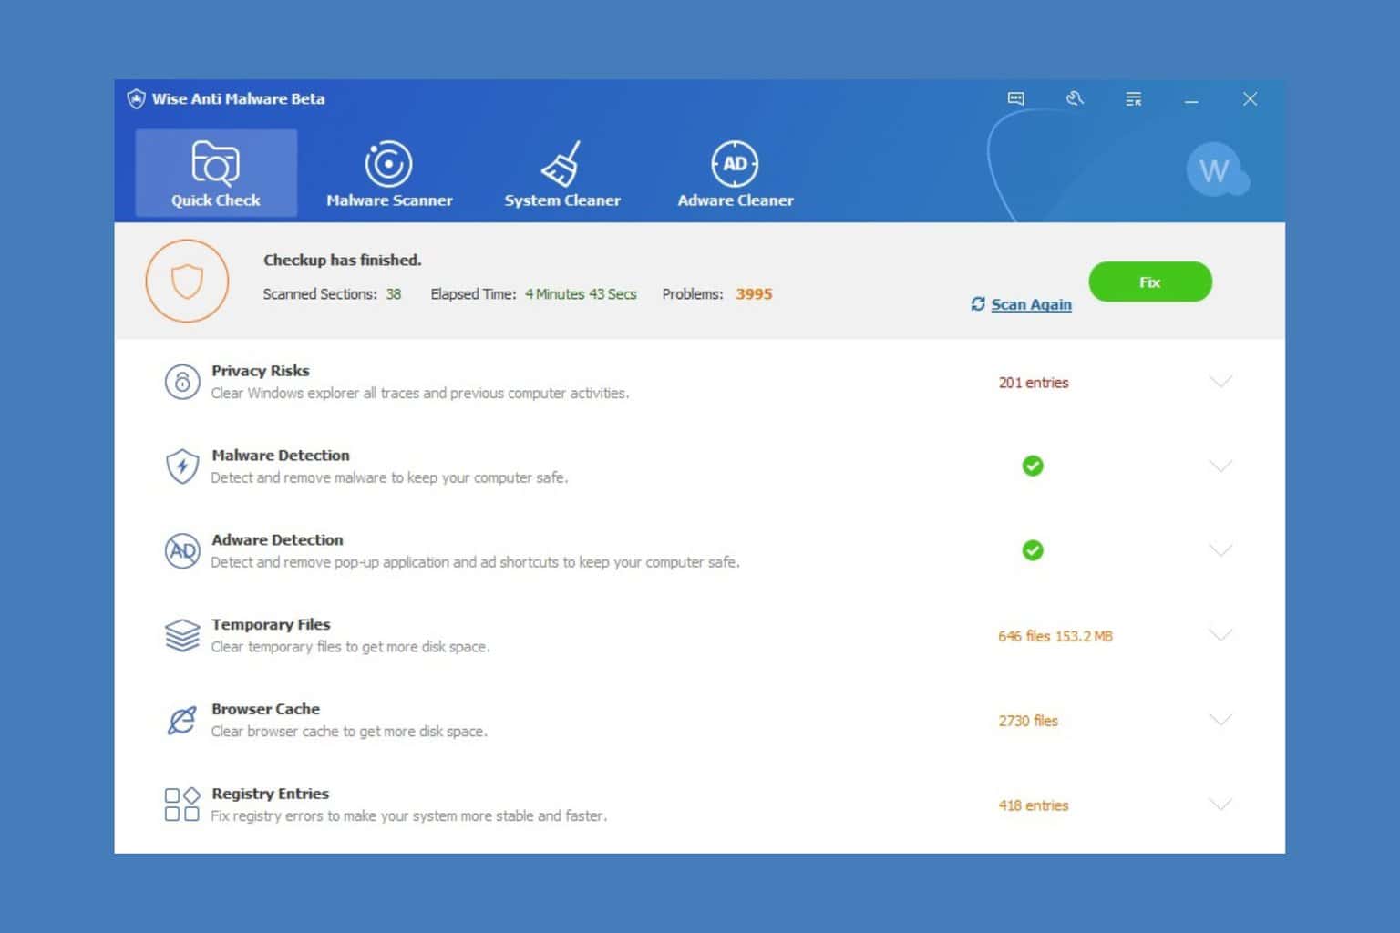1400x933 pixels.
Task: Expand the Temporary Files section chevron
Action: 1220,634
